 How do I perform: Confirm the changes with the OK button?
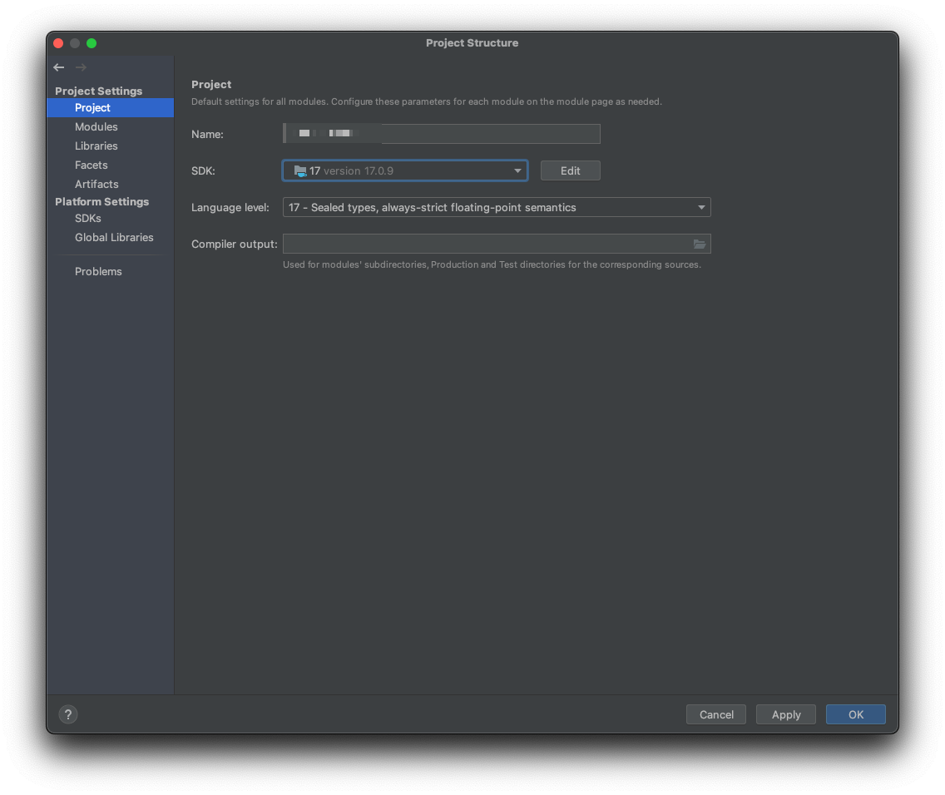tap(856, 714)
